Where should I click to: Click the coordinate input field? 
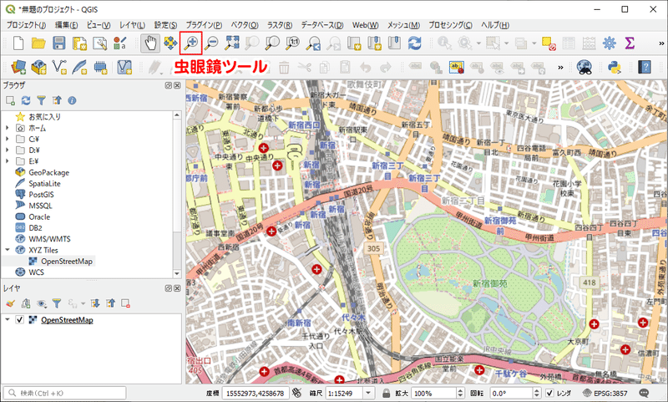click(x=256, y=393)
